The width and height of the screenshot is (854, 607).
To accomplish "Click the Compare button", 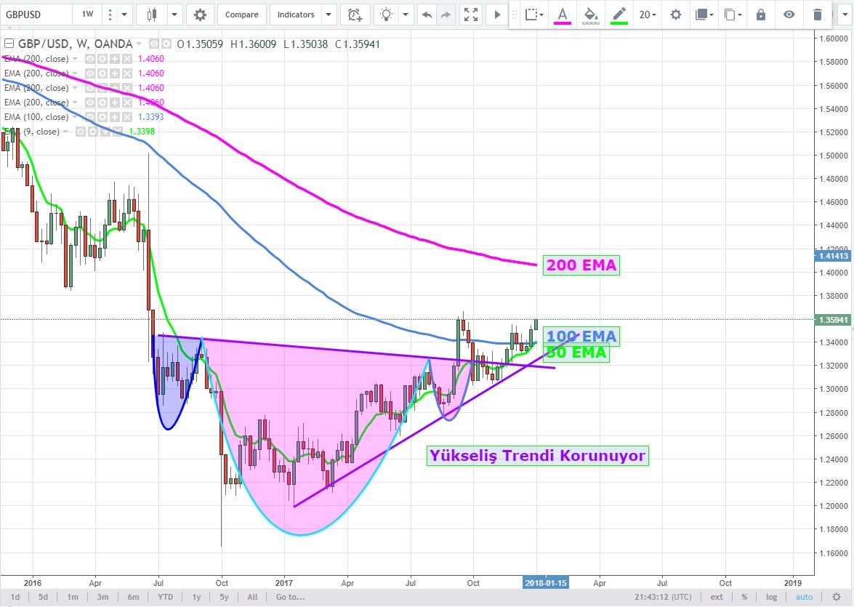I will pos(241,15).
